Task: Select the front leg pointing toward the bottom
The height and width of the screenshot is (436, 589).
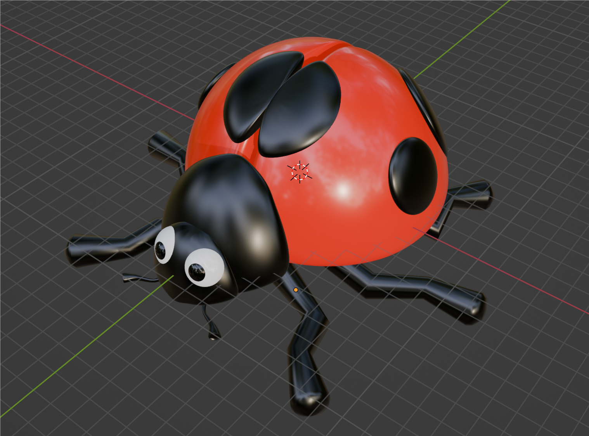Action: (x=306, y=361)
